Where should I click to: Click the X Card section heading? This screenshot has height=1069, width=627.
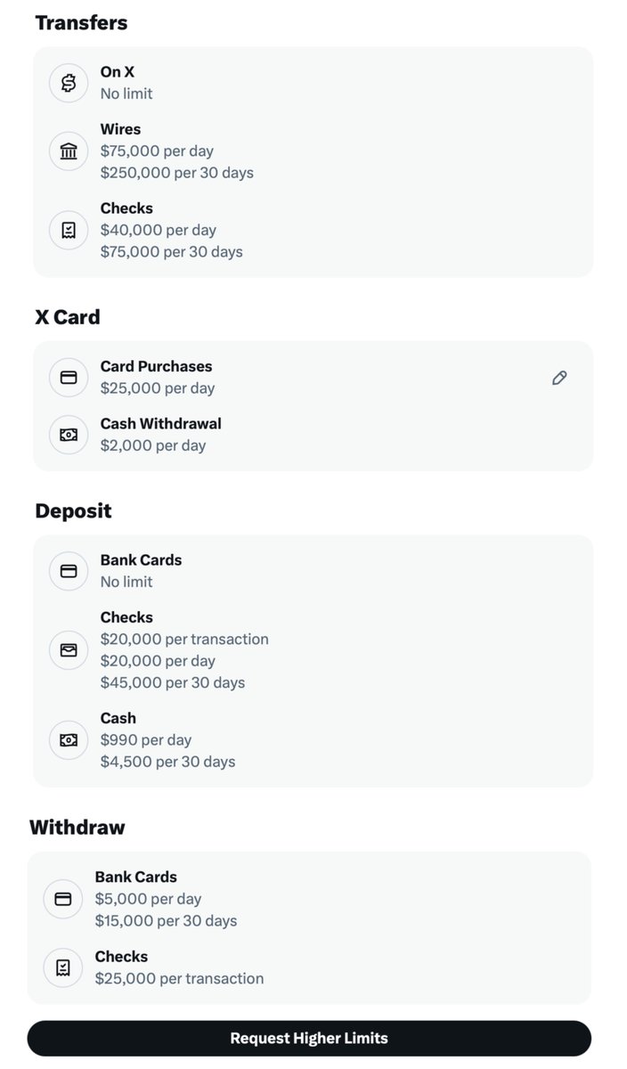pyautogui.click(x=68, y=317)
